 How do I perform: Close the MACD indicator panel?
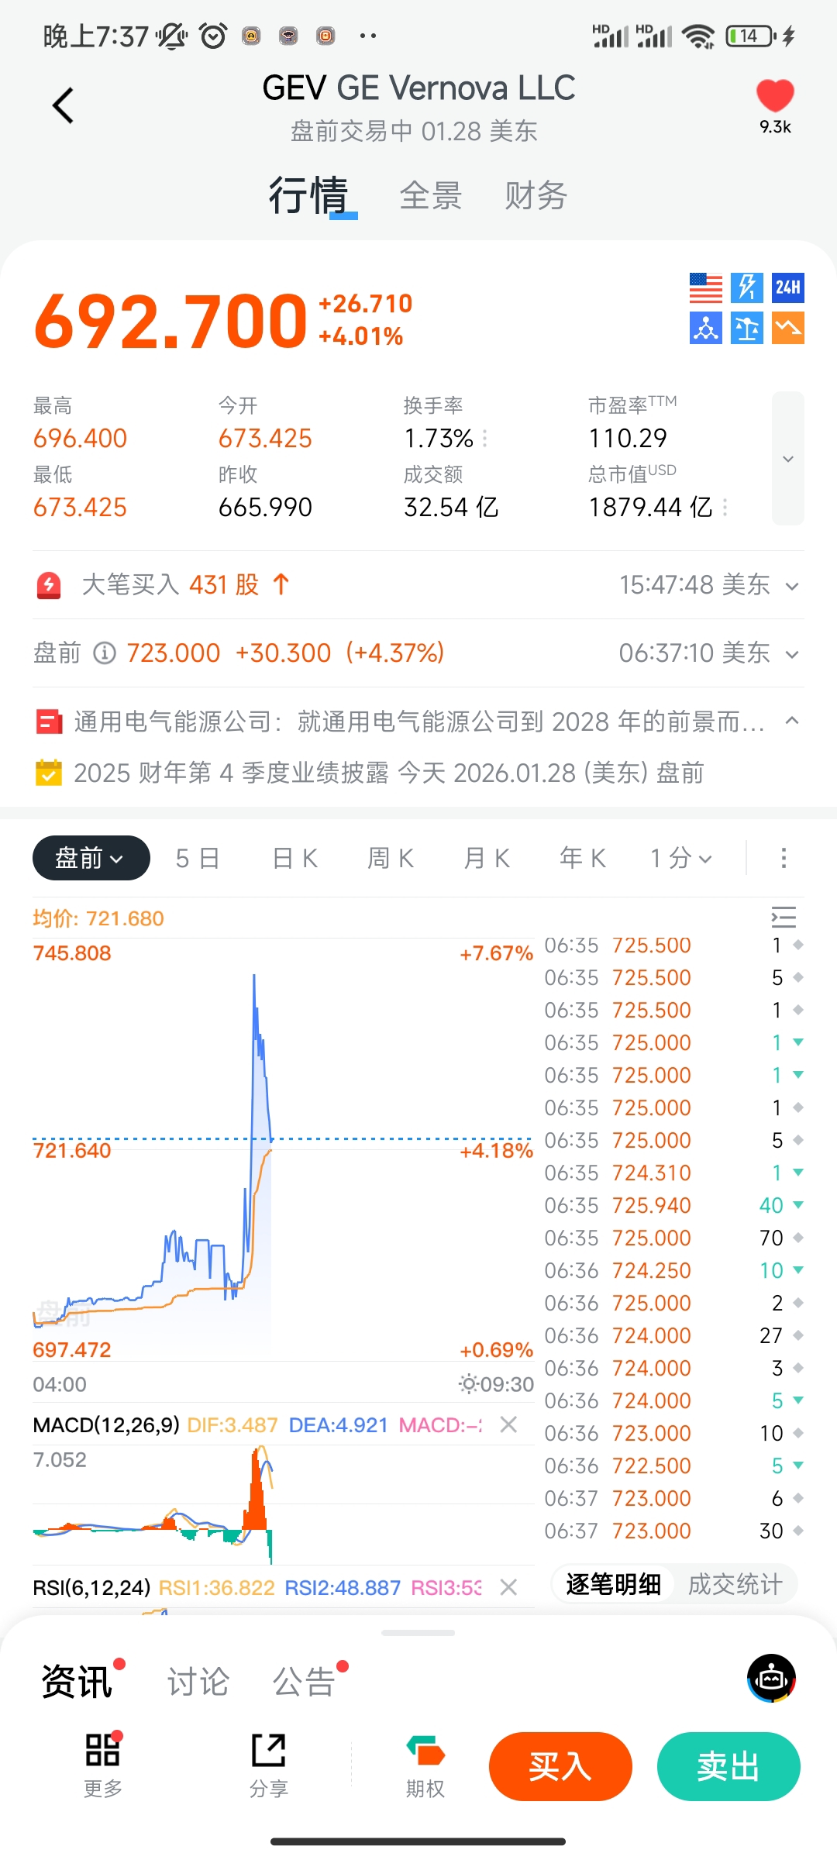click(x=508, y=1424)
